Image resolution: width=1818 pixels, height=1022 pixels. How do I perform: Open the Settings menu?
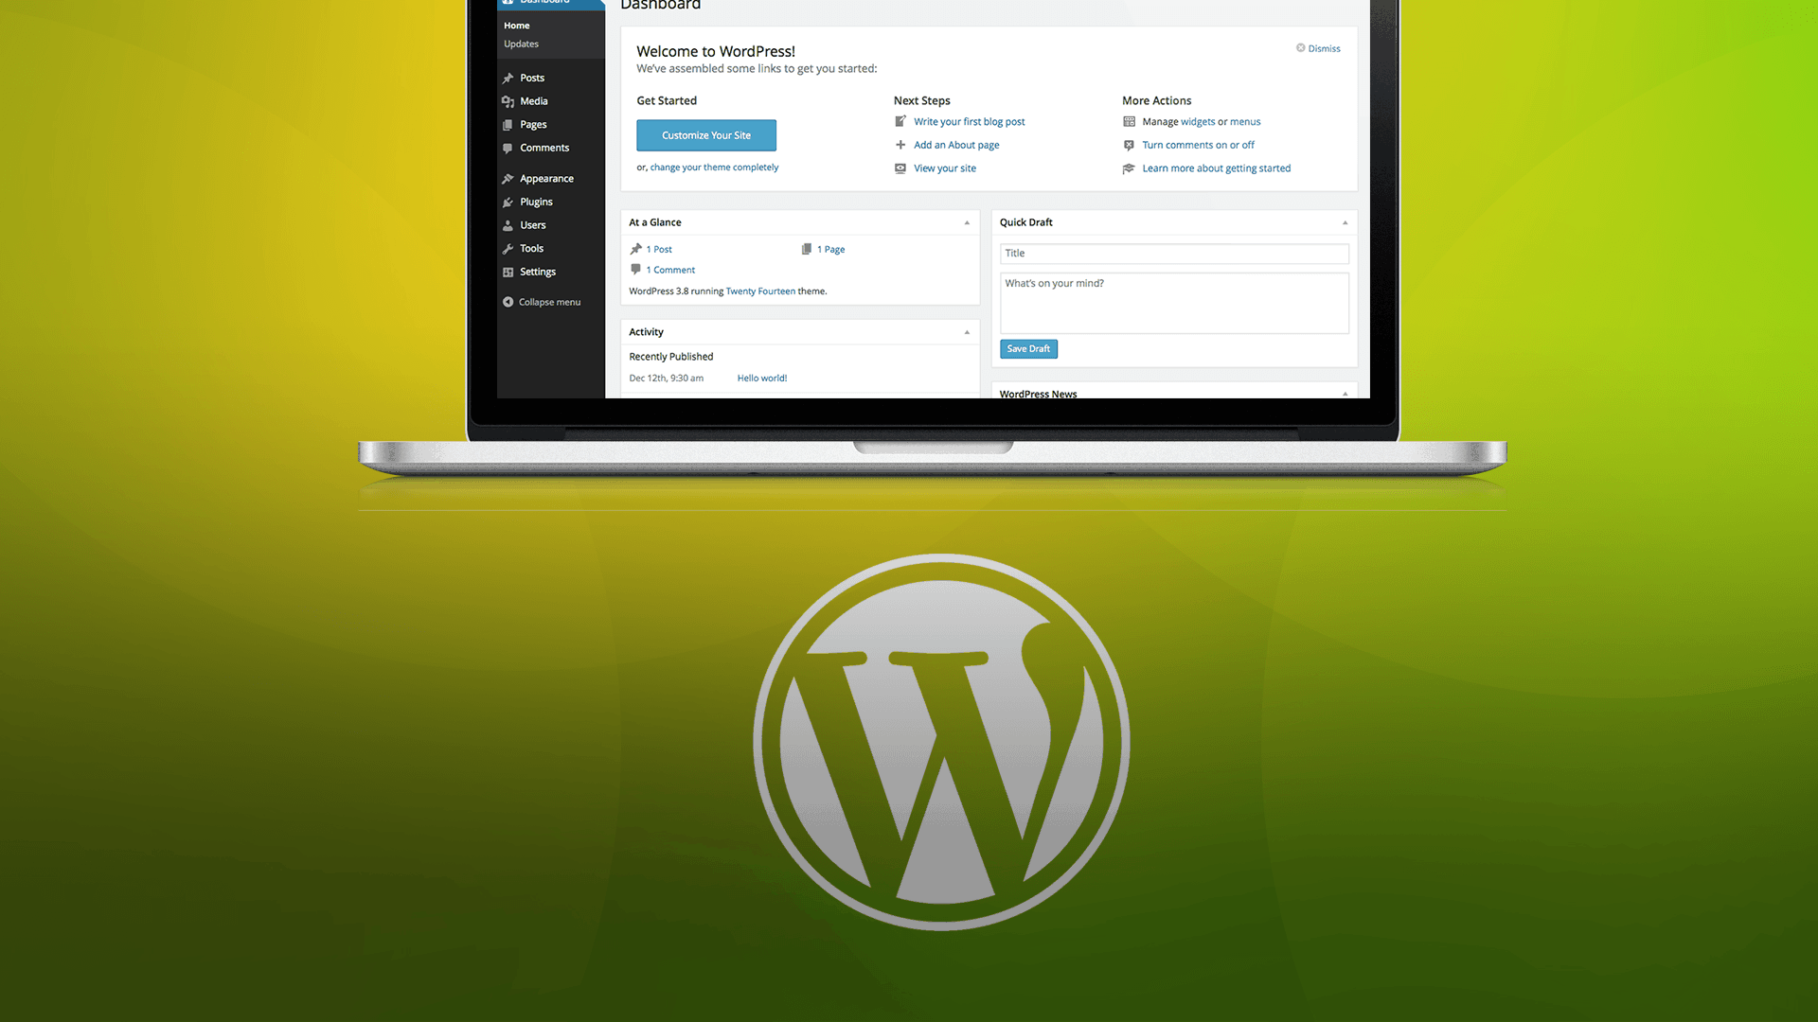coord(538,273)
